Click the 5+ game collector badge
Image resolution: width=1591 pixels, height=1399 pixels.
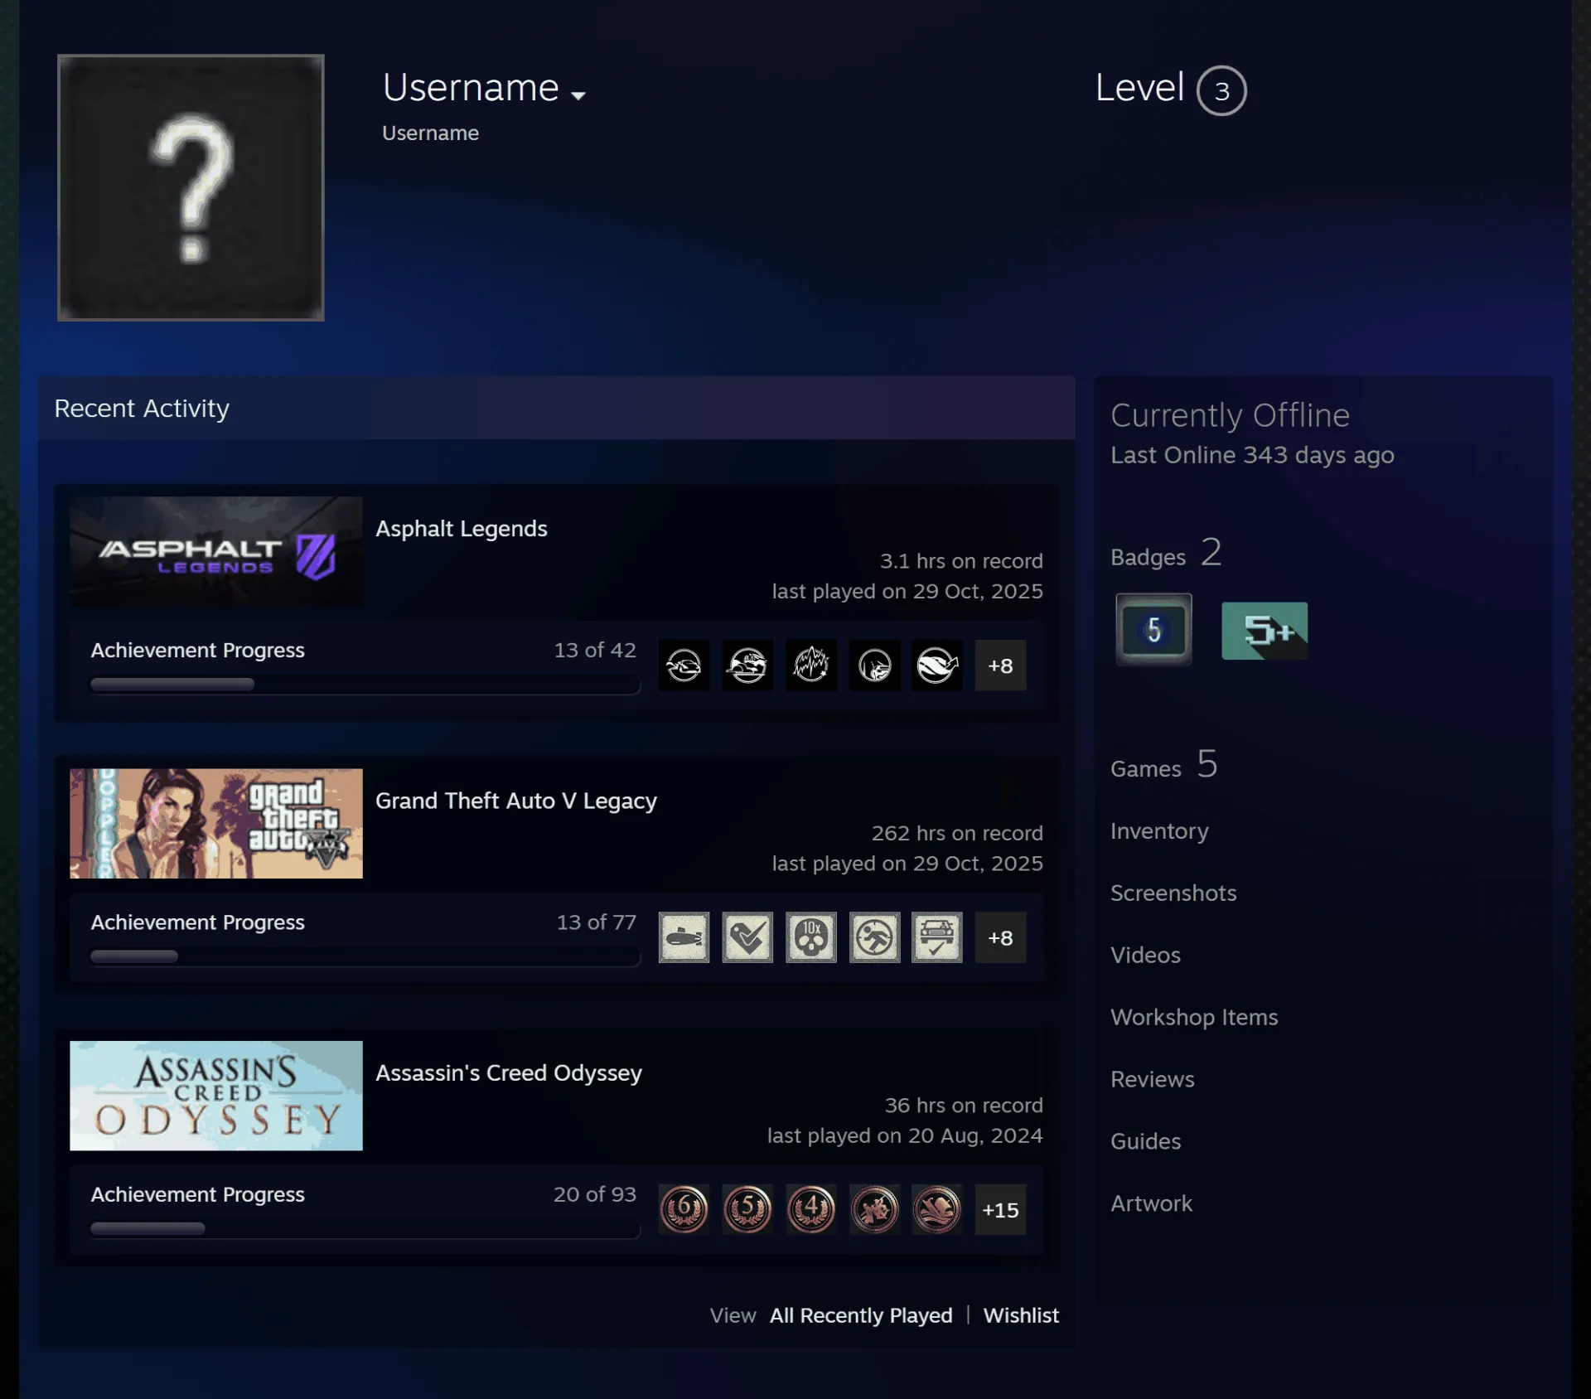(x=1265, y=631)
